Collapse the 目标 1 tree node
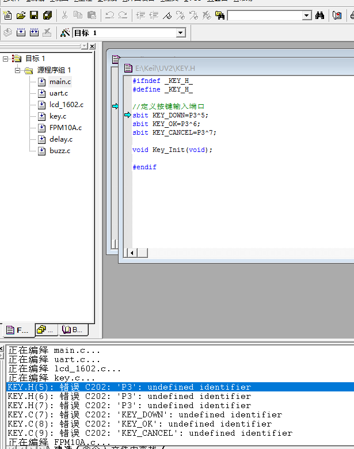The image size is (354, 449). pos(6,59)
